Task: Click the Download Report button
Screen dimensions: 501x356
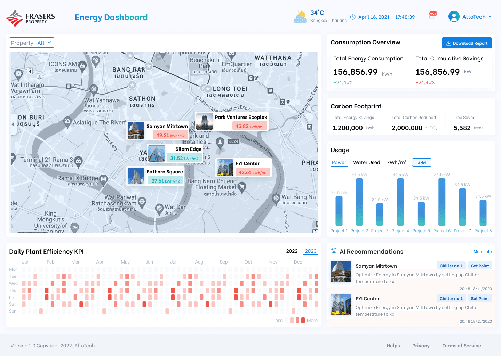Action: [x=467, y=43]
